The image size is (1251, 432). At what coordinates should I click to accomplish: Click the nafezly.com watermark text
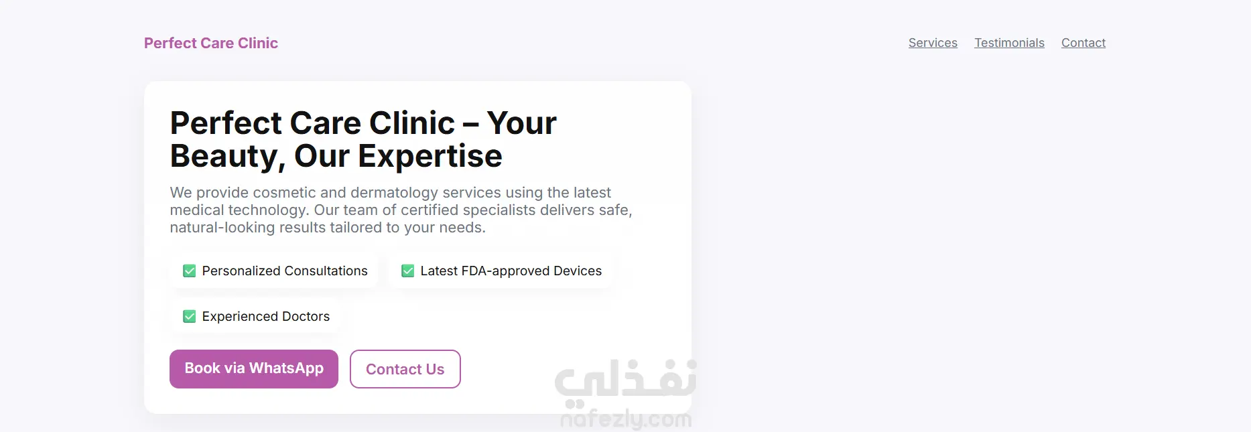click(x=626, y=420)
